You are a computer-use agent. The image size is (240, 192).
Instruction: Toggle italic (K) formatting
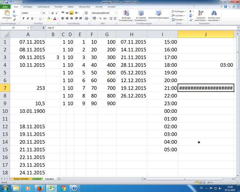[x=28, y=18]
